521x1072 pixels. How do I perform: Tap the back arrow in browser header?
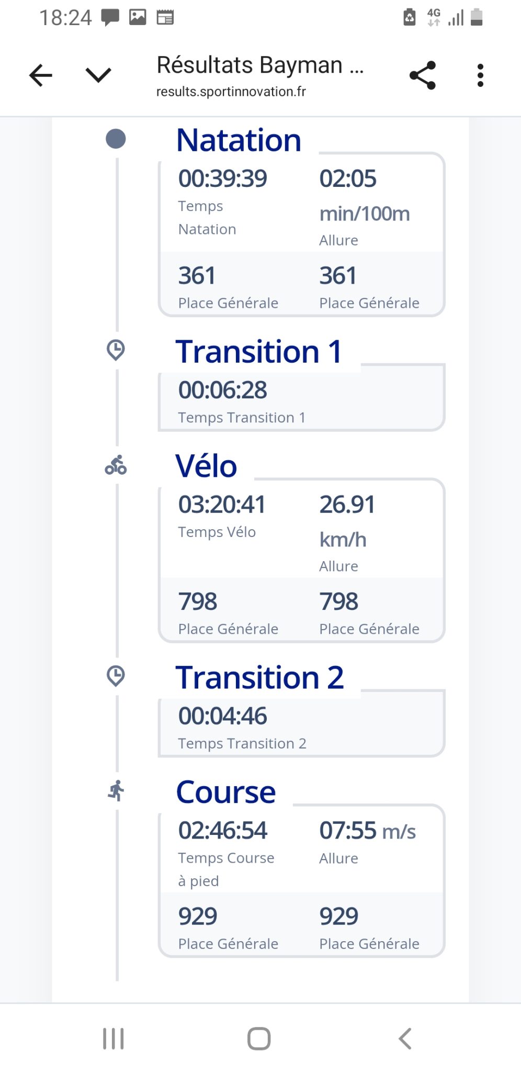click(41, 75)
